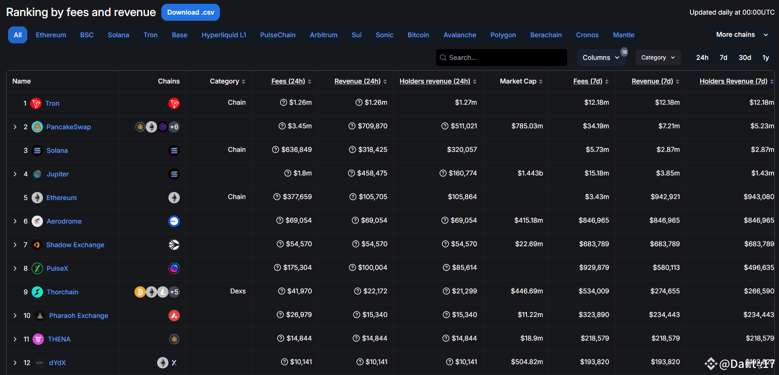Sort by Holders Revenue (7d) column
779x375 pixels.
[737, 81]
